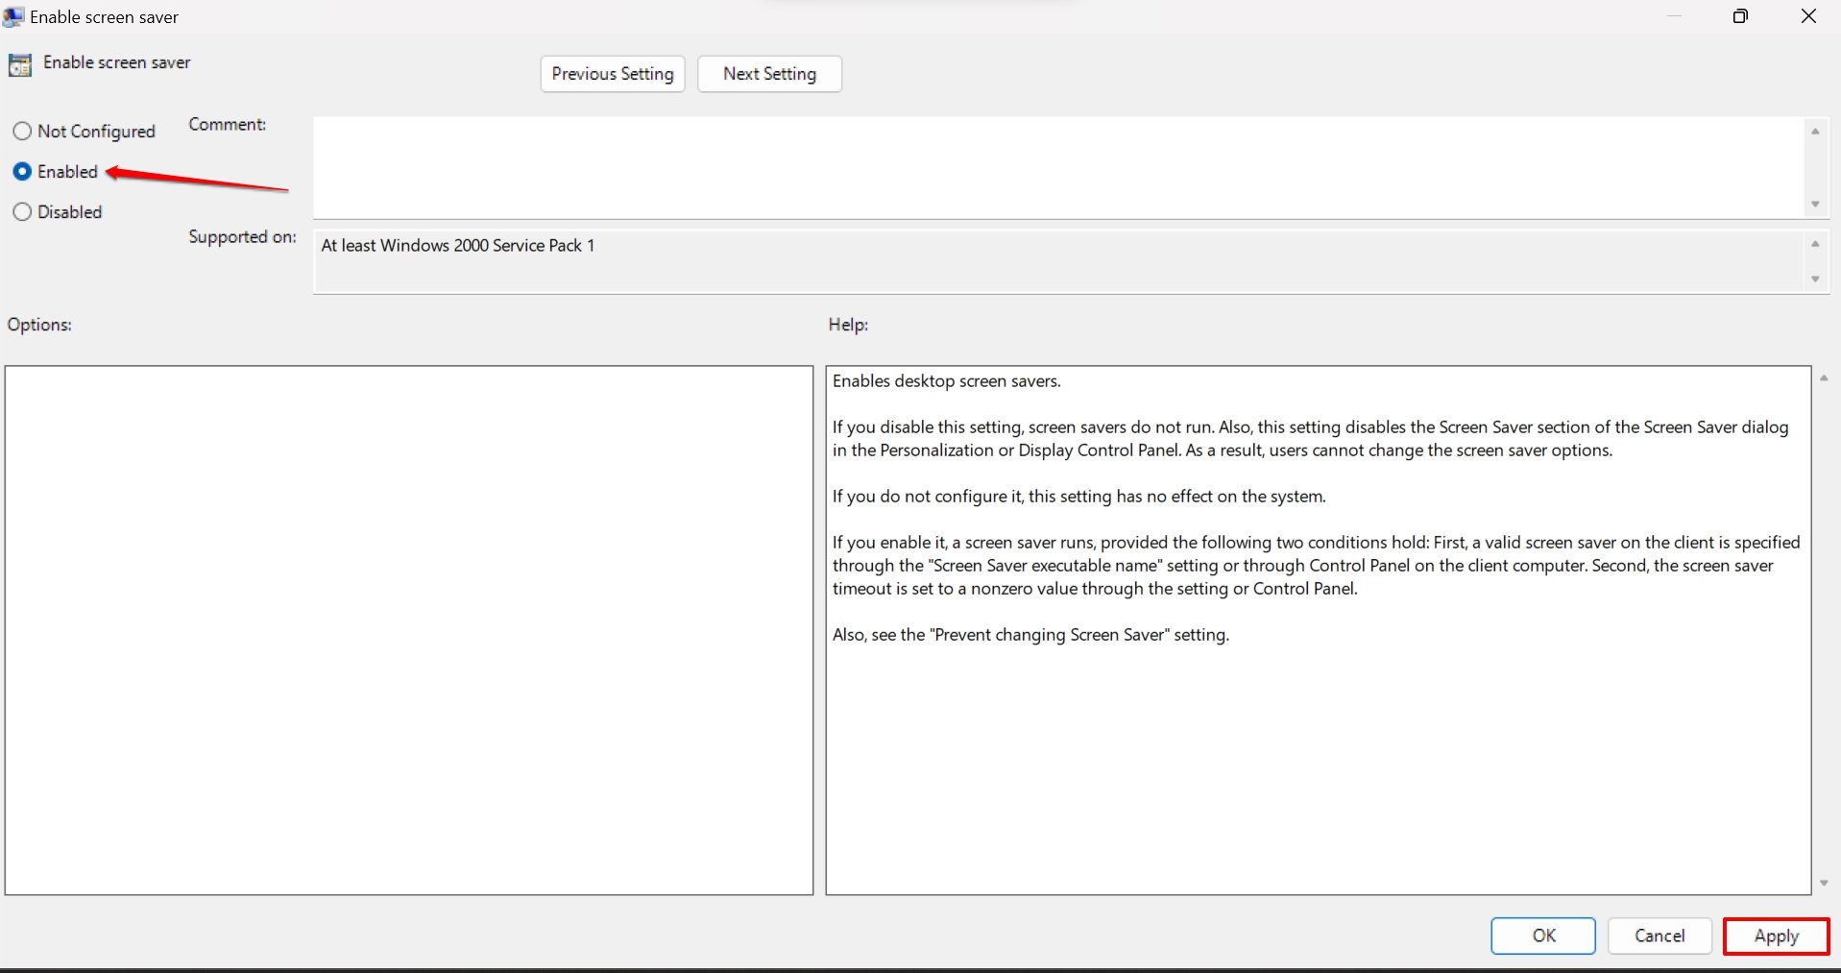Click the Comment box scroll-down arrow
The image size is (1841, 973).
(x=1815, y=204)
